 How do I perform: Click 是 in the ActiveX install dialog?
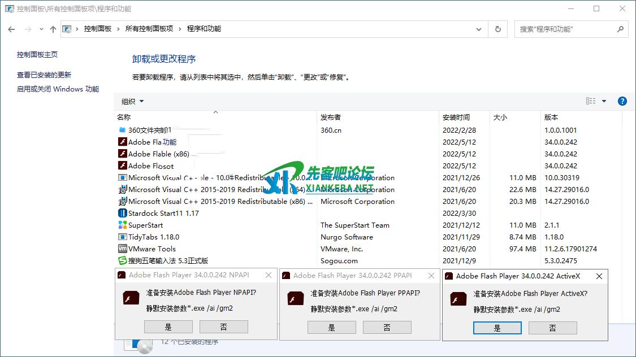[497, 328]
